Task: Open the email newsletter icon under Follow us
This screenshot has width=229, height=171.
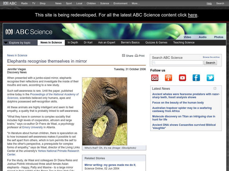Action: pyautogui.click(x=154, y=77)
